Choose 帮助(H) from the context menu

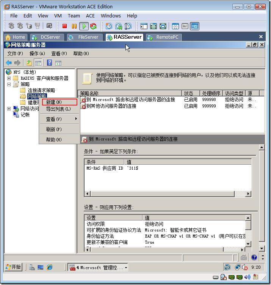60,140
